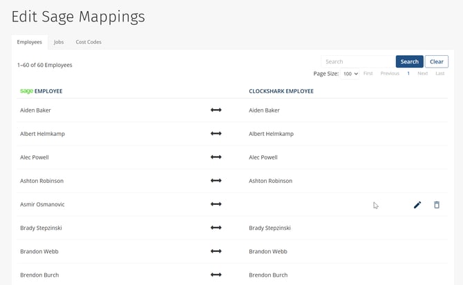Image resolution: width=463 pixels, height=285 pixels.
Task: Go to the Next page
Action: pyautogui.click(x=422, y=73)
